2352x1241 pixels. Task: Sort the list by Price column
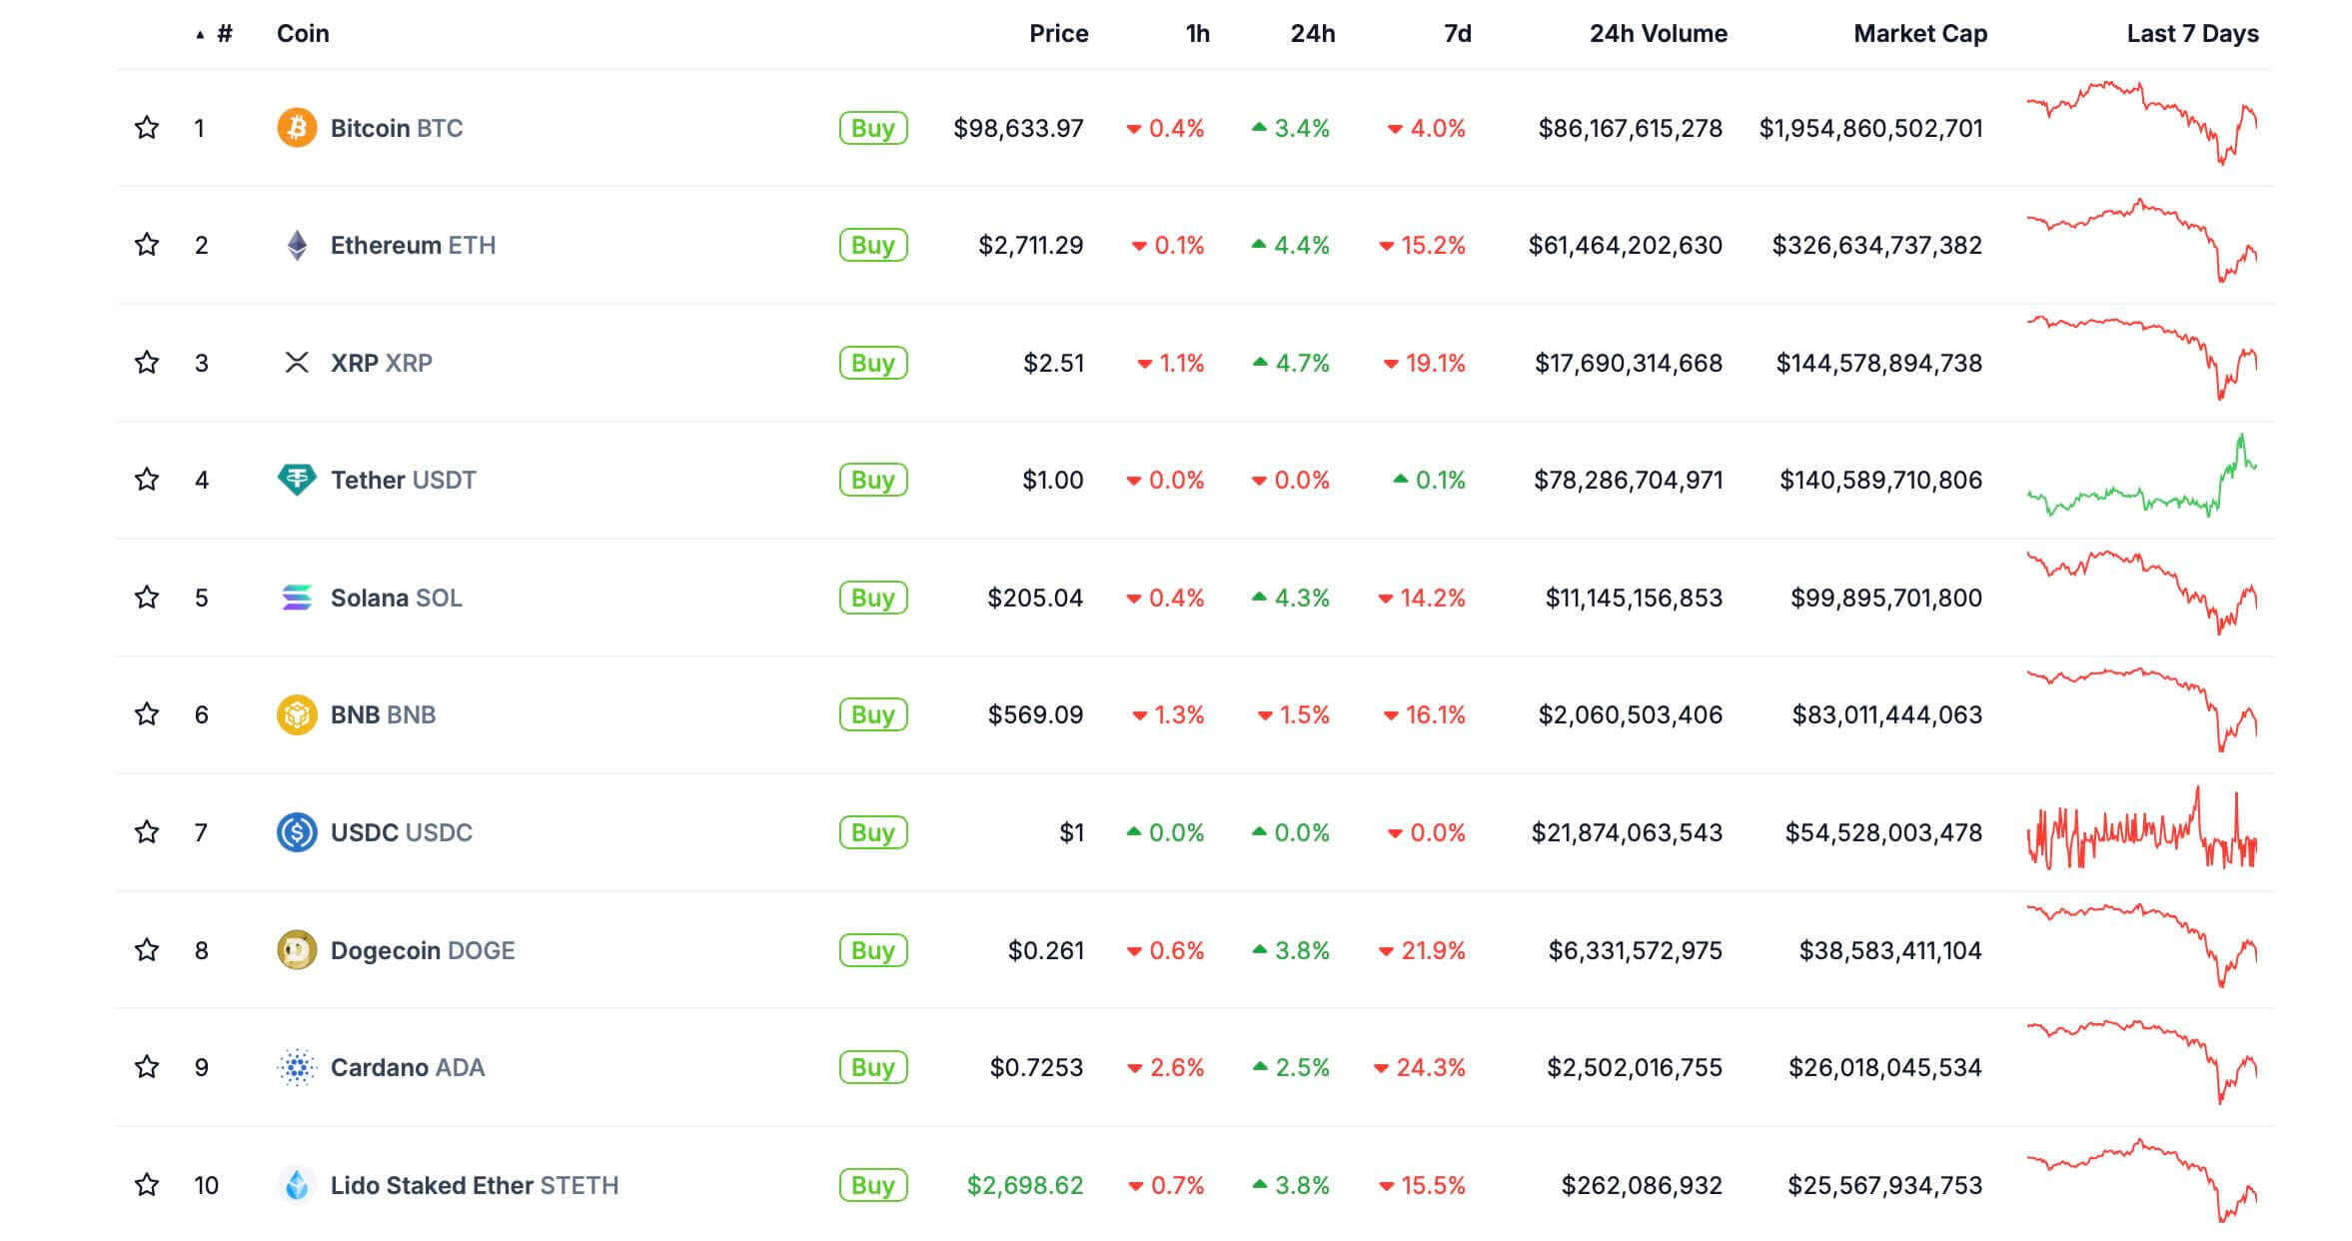click(1058, 34)
